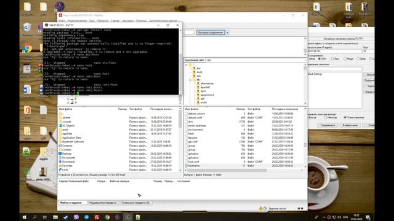Click the lock icon in FileZilla status bar

pyautogui.click(x=260, y=208)
